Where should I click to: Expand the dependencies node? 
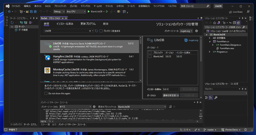(x=210, y=38)
